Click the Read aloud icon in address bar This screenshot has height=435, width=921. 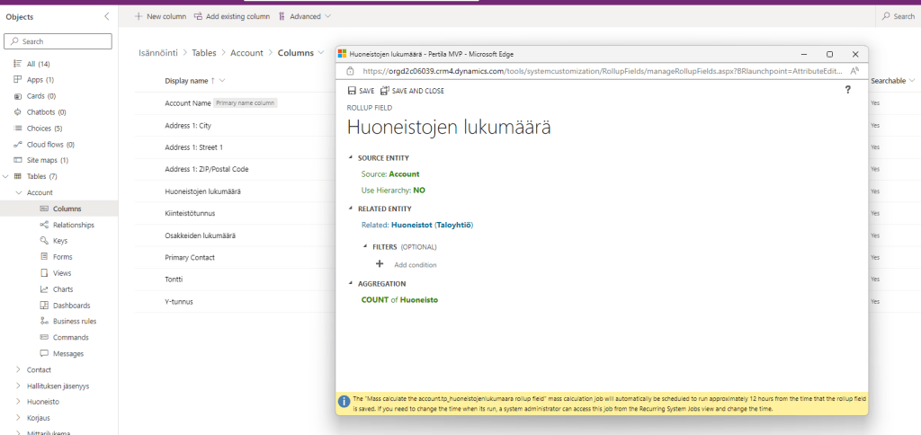click(x=852, y=70)
